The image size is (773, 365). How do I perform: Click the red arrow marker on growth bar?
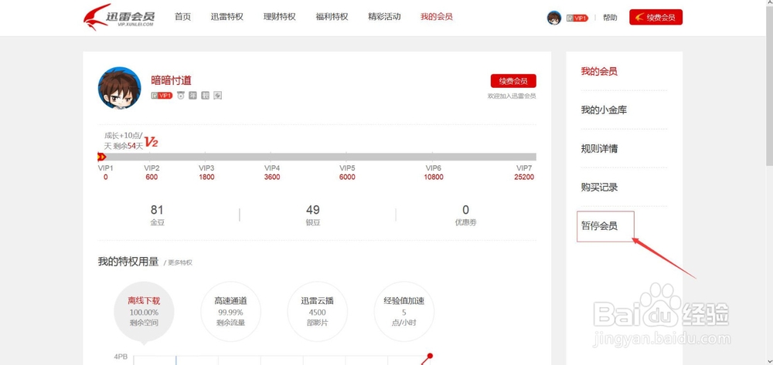101,157
